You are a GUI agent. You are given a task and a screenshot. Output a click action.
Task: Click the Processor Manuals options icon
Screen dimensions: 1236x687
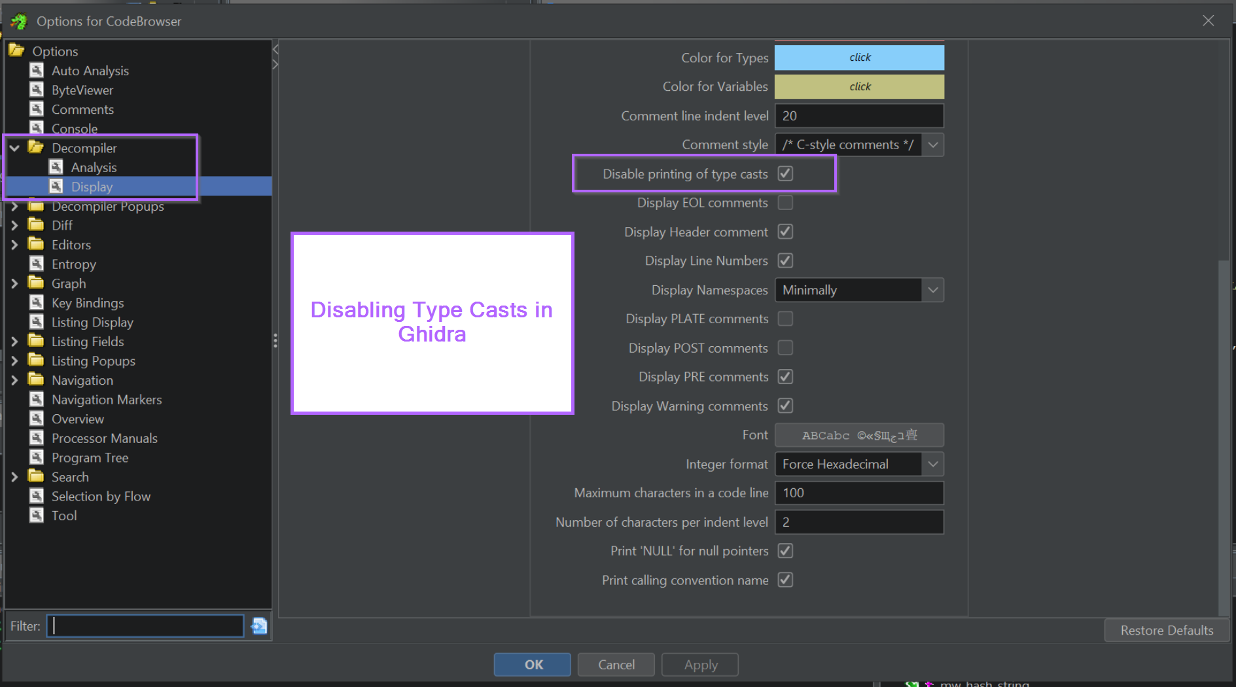pos(37,438)
